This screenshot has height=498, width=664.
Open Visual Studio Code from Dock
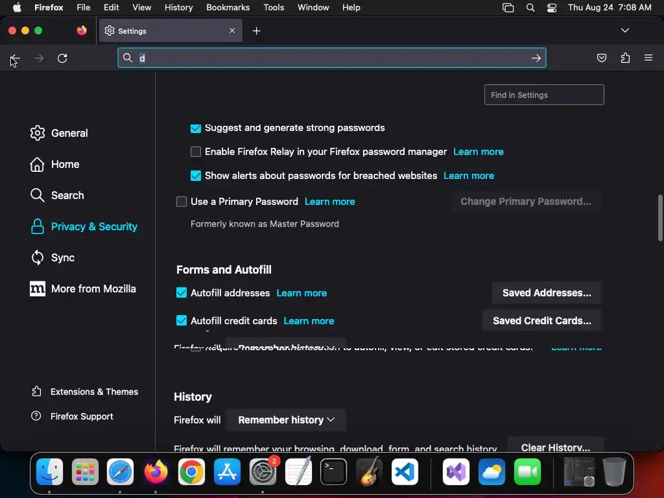(x=405, y=472)
